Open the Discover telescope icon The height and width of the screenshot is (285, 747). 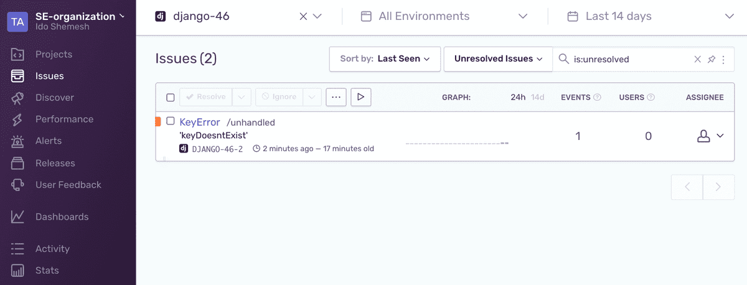click(17, 98)
